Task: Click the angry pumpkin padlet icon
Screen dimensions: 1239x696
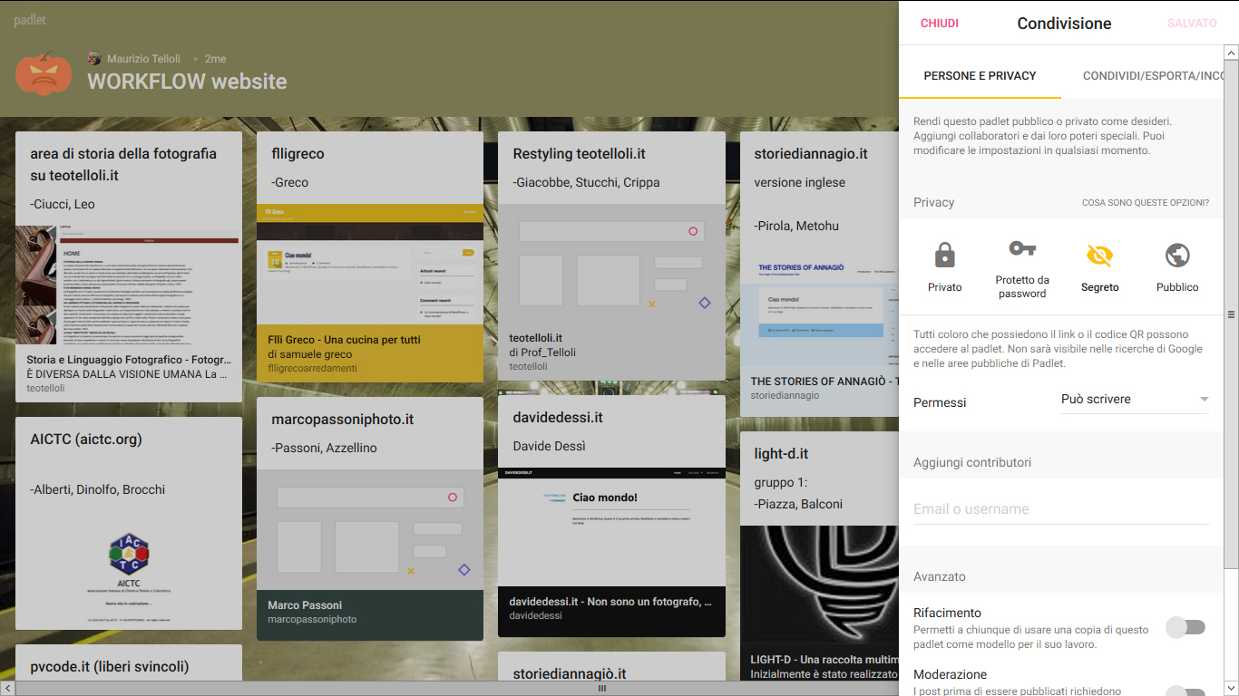Action: tap(44, 73)
